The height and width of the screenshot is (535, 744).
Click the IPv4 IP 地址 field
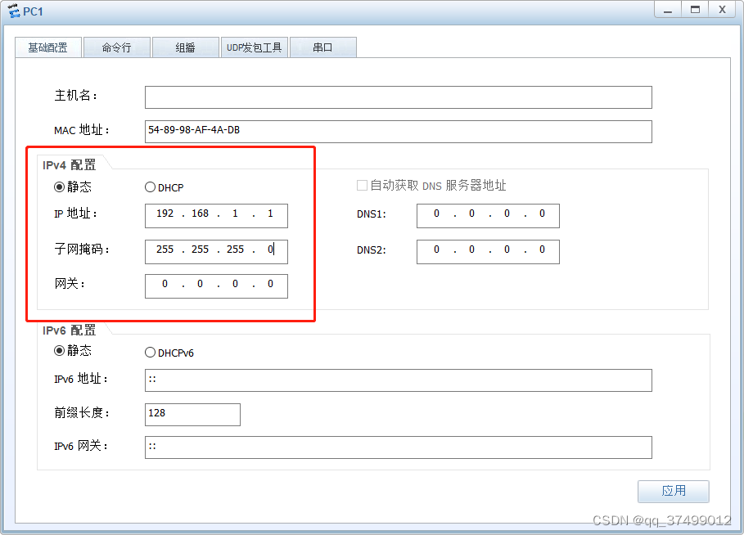point(216,216)
